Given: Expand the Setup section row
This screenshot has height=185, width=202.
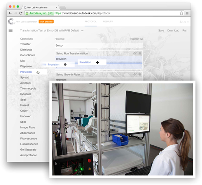Looking at the screenshot, I should [99, 45].
